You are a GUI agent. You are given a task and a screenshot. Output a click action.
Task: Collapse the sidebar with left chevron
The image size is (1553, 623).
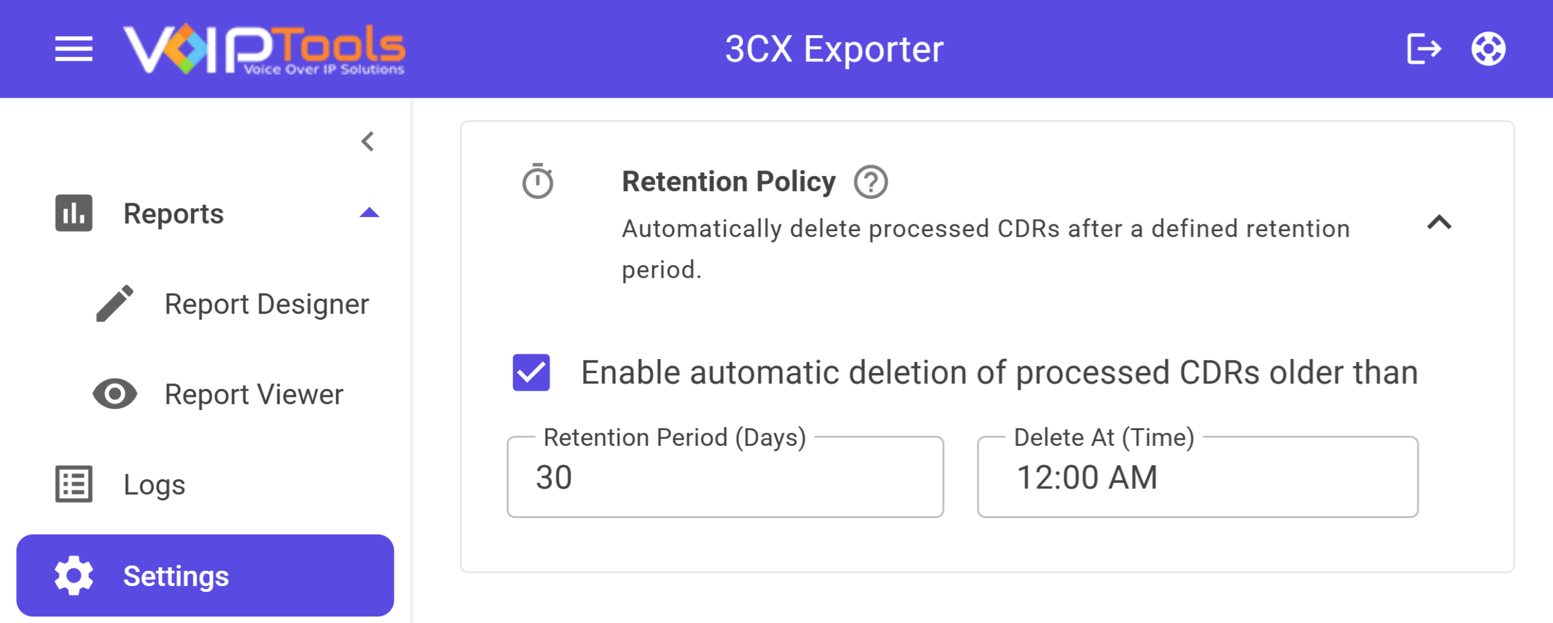coord(368,142)
